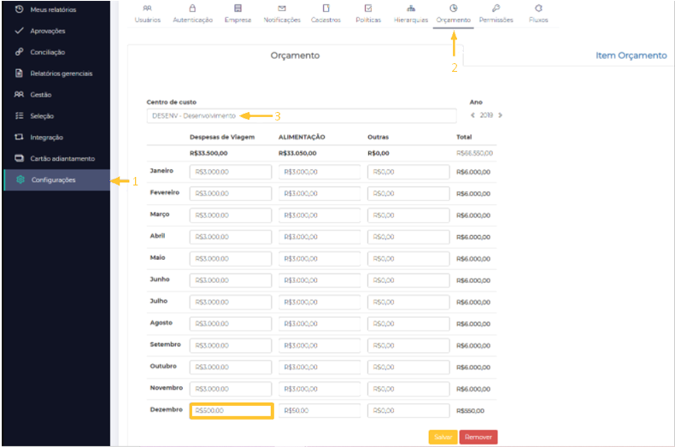Open the Fluxos icon
675x447 pixels.
pyautogui.click(x=538, y=9)
